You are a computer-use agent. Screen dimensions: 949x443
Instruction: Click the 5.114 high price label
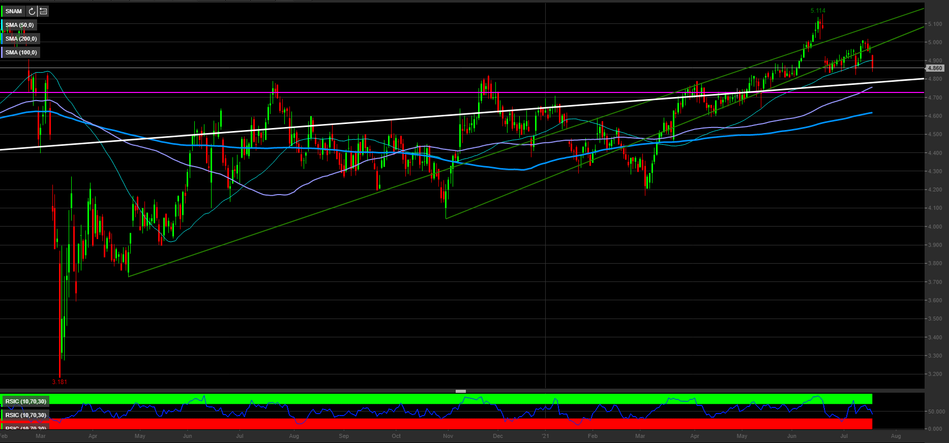[x=818, y=11]
